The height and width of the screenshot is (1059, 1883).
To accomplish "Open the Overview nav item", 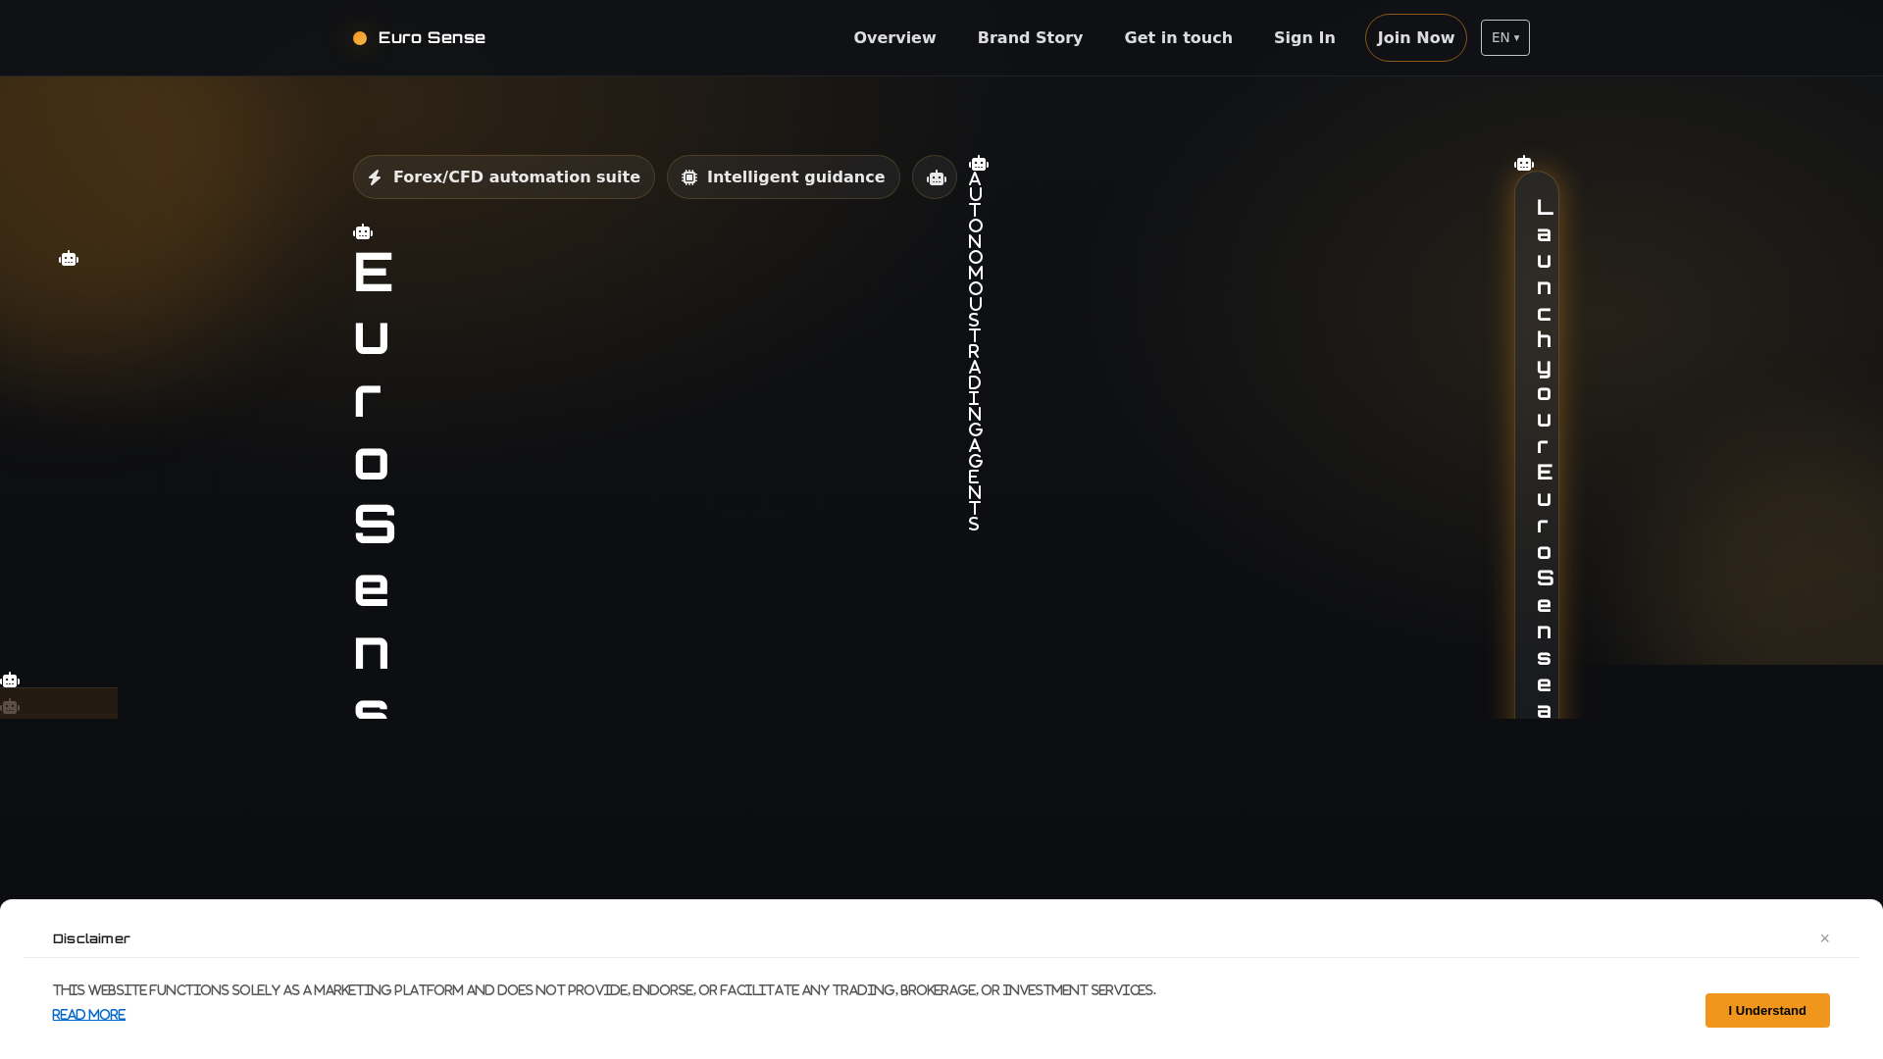I will [894, 37].
